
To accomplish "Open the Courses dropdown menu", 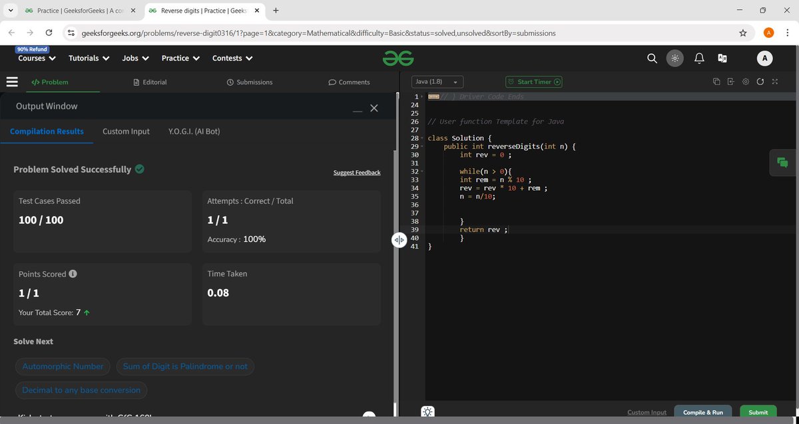I will pos(36,58).
